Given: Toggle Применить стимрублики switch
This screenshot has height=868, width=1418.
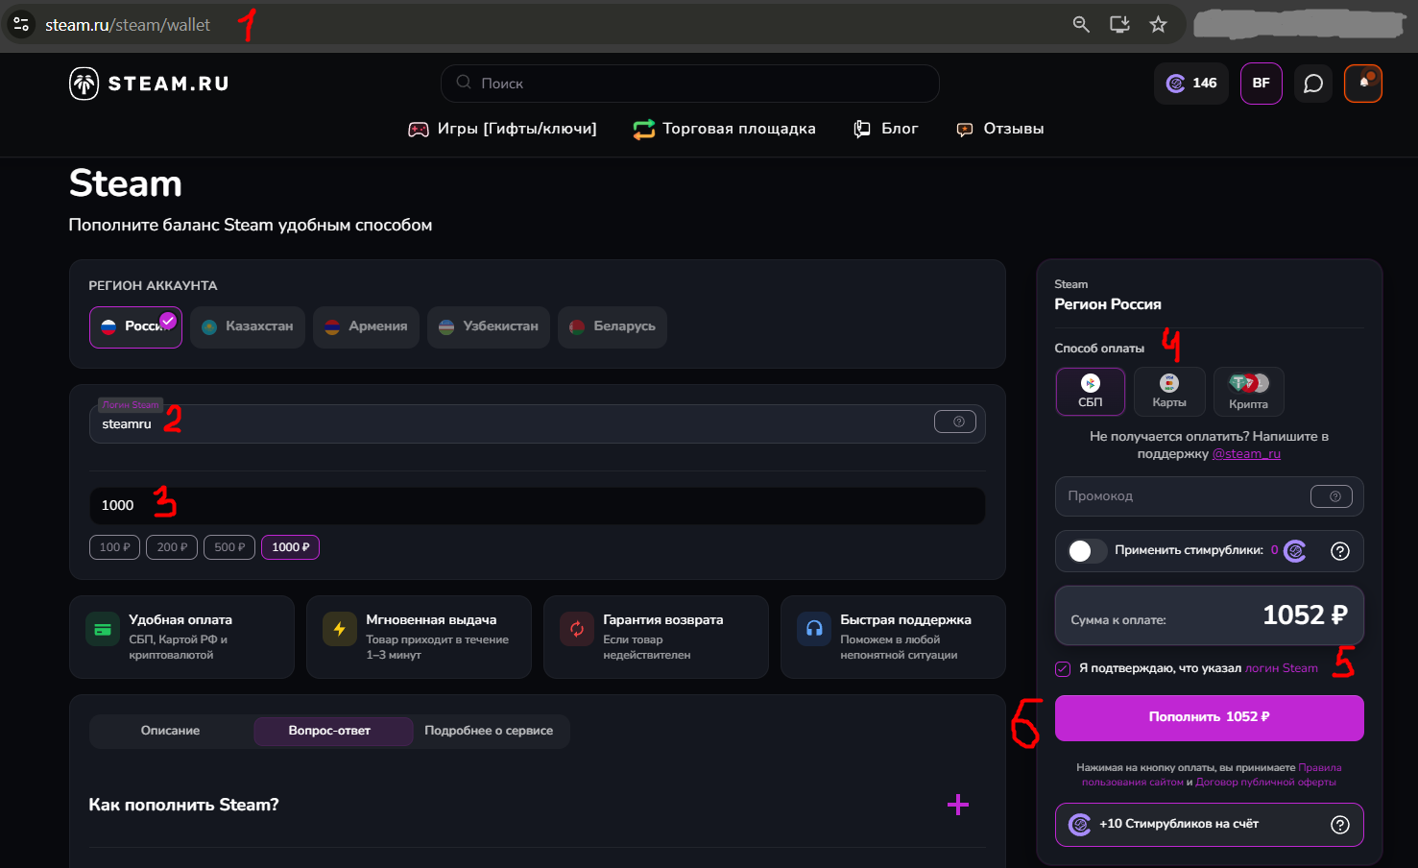Looking at the screenshot, I should coord(1088,551).
